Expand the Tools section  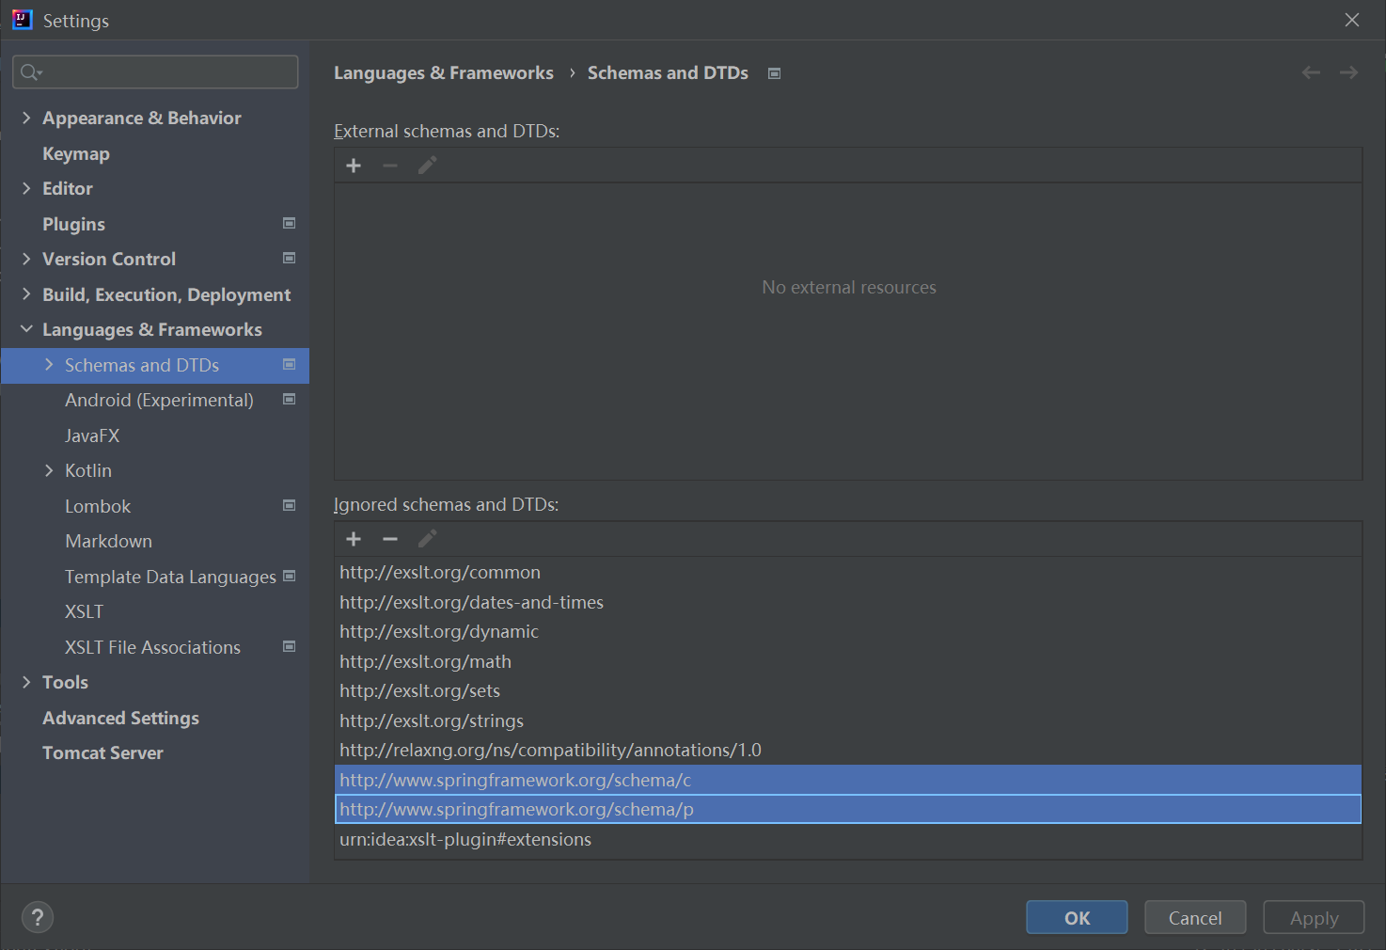coord(26,682)
